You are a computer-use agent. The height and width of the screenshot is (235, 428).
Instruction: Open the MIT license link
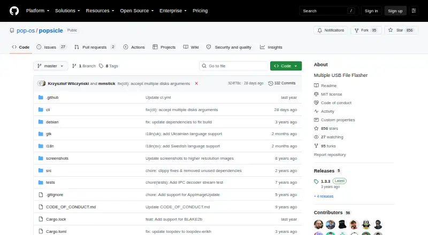click(328, 94)
